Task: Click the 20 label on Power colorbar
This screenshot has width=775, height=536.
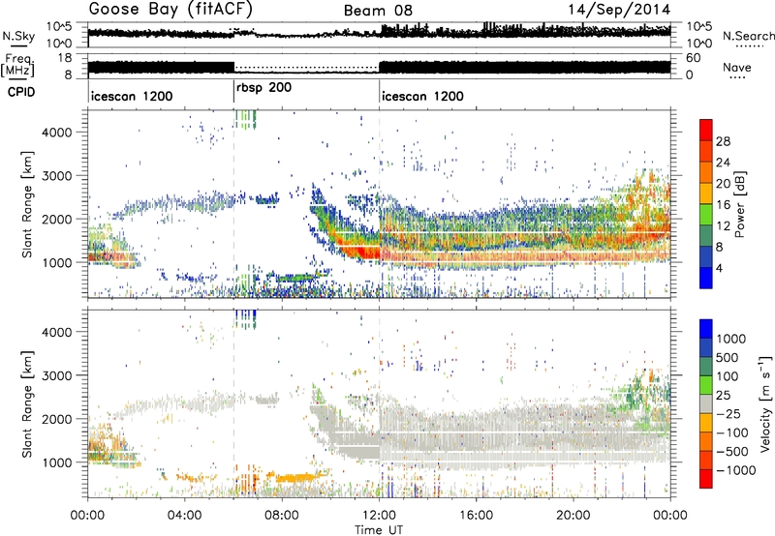Action: (x=723, y=184)
